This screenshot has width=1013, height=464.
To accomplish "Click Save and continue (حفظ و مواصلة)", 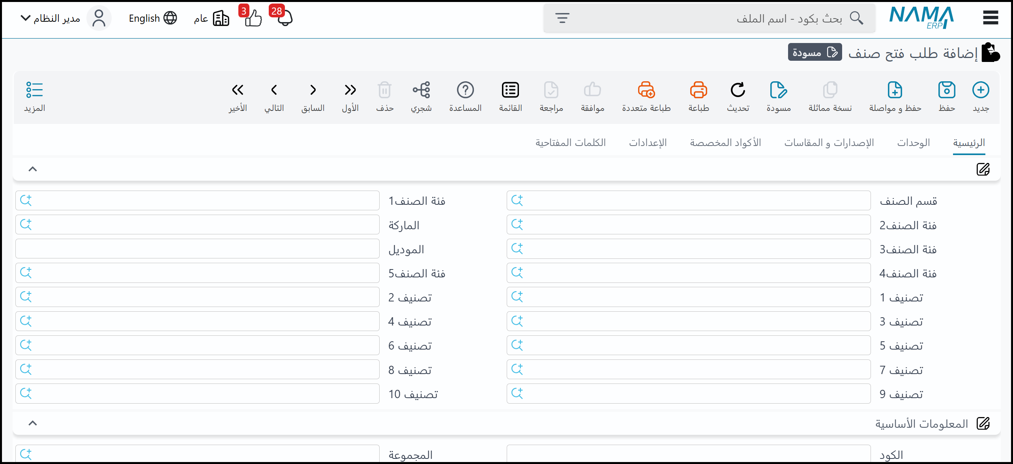I will click(895, 90).
